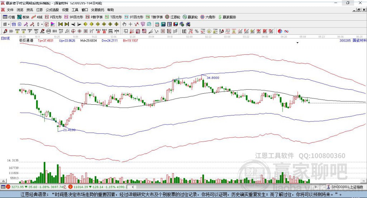The height and width of the screenshot is (198, 367).
Task: Switch to the K线 chart view
Action: (x=37, y=17)
